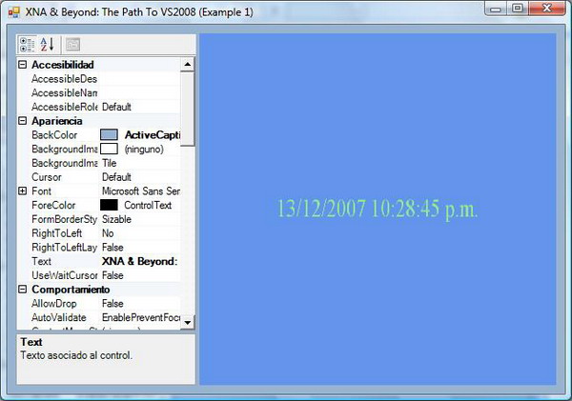Click the Cursor Default value
The image size is (572, 401).
[116, 177]
